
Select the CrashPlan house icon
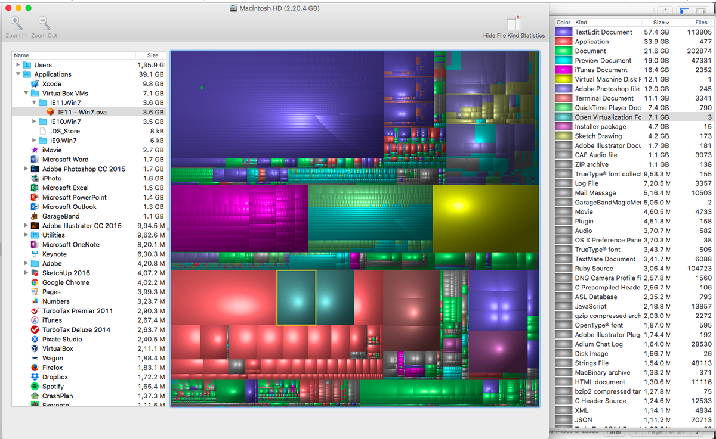point(35,396)
